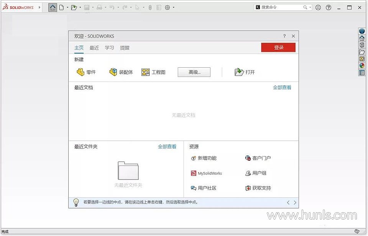Image resolution: width=368 pixels, height=236 pixels.
Task: Open Options gear icon in toolbar
Action: 168,8
